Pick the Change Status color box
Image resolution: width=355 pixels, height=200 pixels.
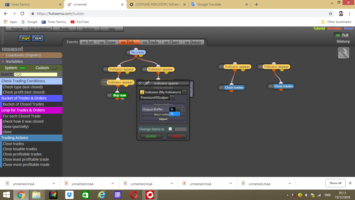(x=180, y=129)
